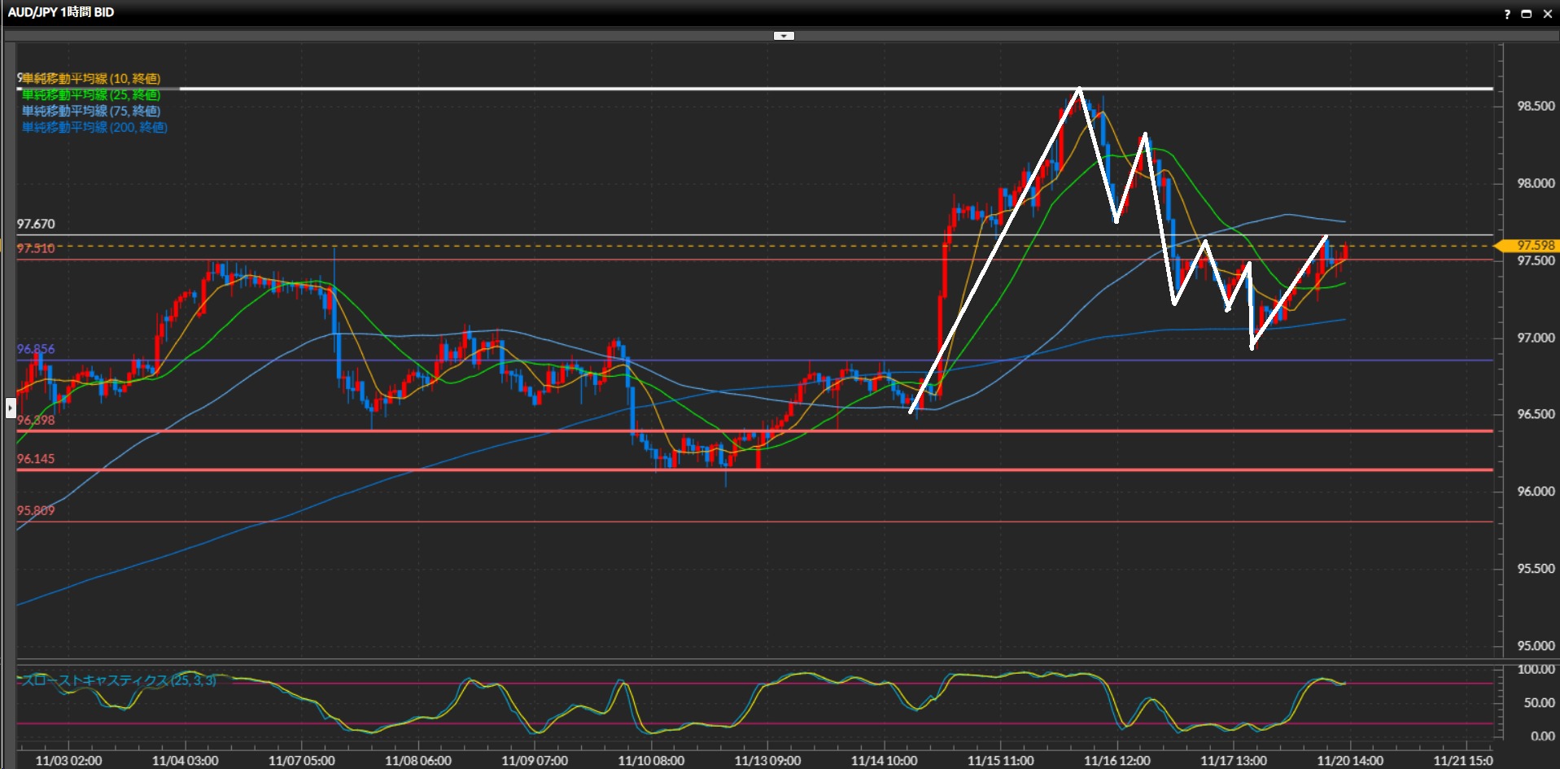Select the 10-period moving average label

[x=90, y=78]
